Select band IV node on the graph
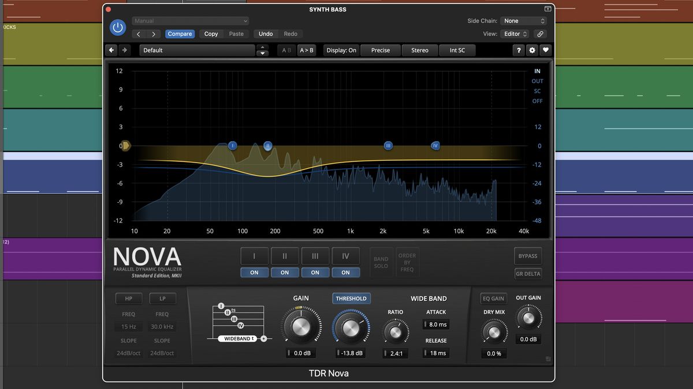This screenshot has width=693, height=389. tap(435, 146)
